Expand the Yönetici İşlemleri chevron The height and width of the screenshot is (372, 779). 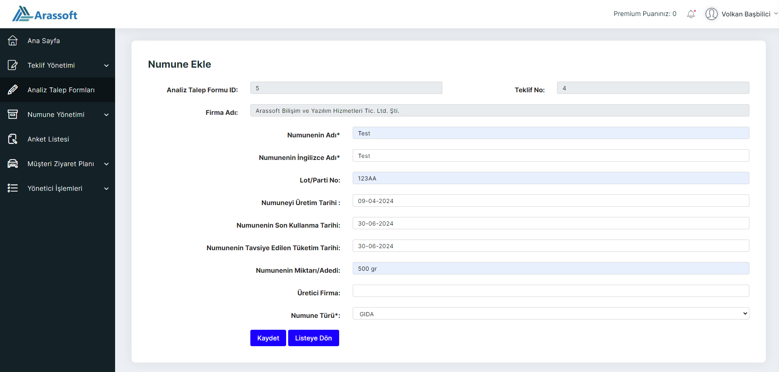tap(106, 189)
